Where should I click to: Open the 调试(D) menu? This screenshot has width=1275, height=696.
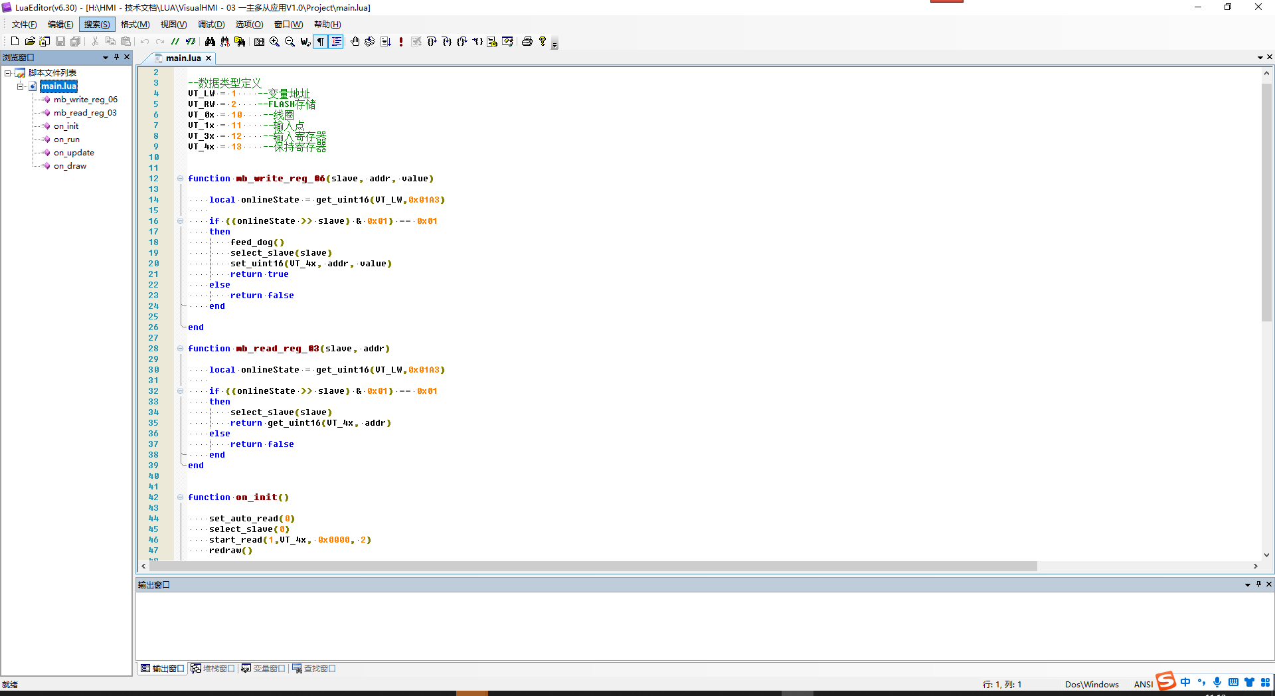pyautogui.click(x=211, y=25)
